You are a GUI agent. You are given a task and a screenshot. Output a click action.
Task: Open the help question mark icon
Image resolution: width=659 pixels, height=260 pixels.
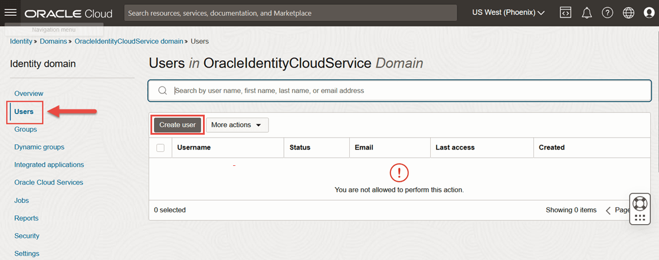[x=607, y=13]
